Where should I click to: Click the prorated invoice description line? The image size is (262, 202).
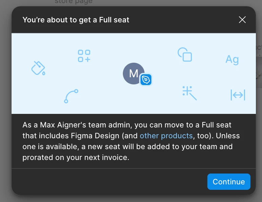pos(76,158)
